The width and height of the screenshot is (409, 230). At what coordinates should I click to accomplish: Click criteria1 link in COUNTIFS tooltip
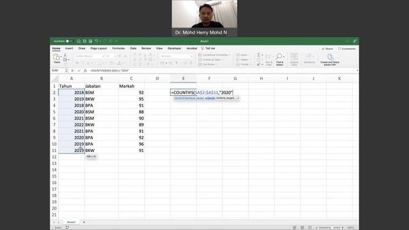tap(210, 98)
